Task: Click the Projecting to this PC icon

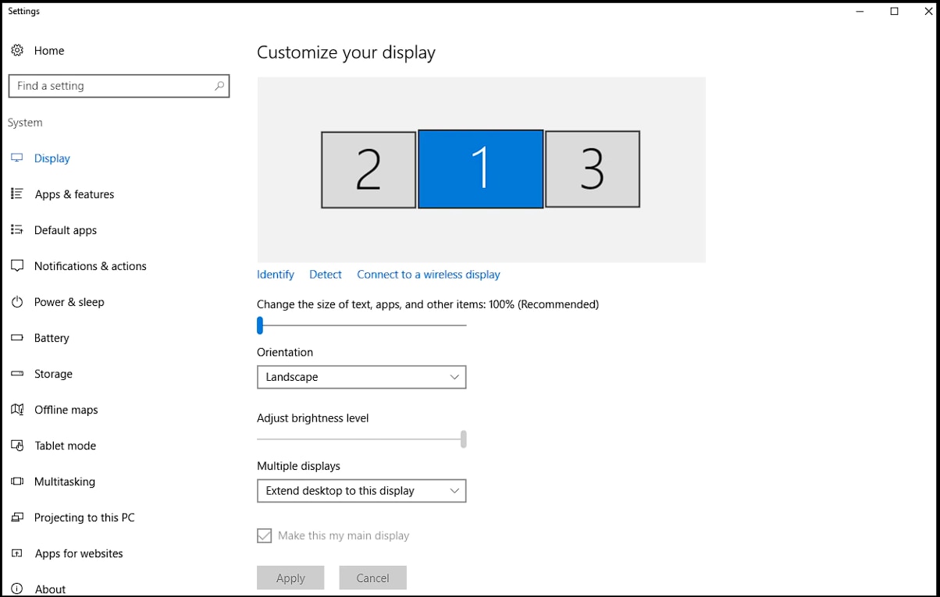Action: click(x=17, y=517)
